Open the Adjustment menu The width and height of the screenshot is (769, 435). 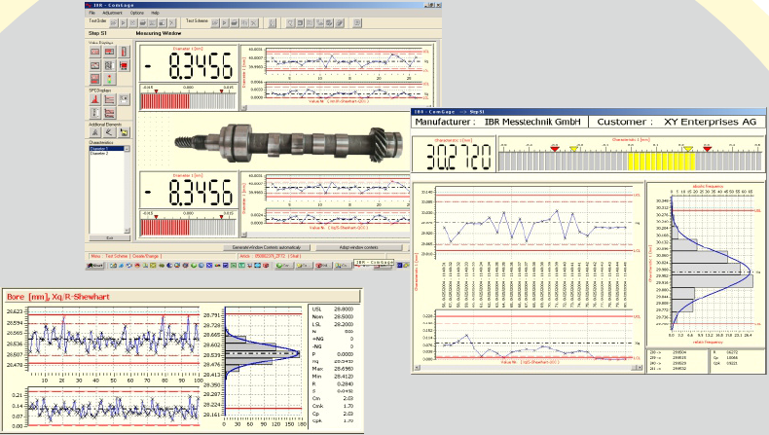(x=112, y=13)
